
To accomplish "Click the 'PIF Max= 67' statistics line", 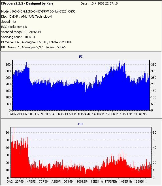I will [x=33, y=47].
